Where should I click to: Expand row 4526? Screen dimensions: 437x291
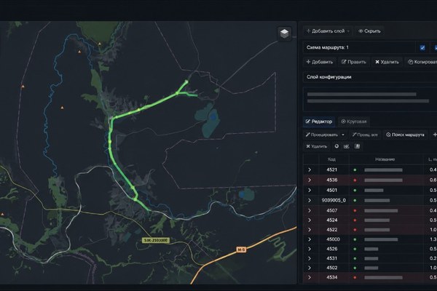(310, 249)
